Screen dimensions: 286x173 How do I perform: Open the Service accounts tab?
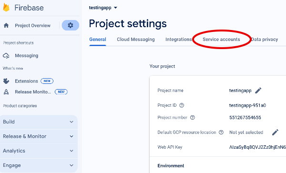(221, 40)
